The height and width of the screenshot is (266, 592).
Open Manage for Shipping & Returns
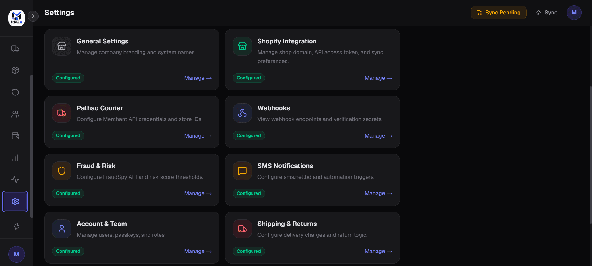point(378,251)
